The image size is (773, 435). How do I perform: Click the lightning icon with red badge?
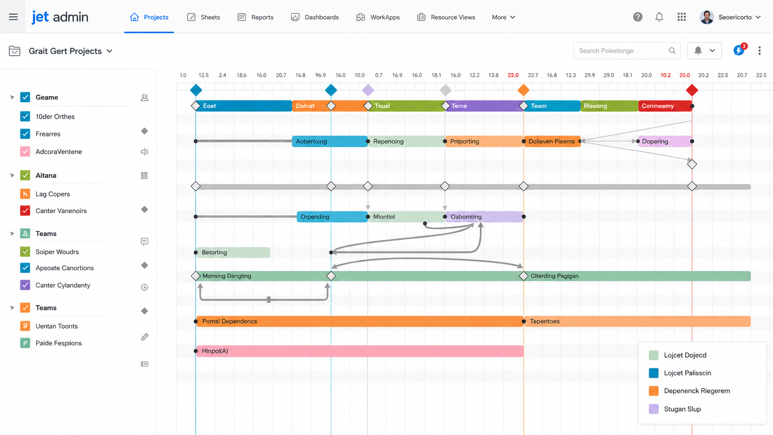click(x=739, y=50)
